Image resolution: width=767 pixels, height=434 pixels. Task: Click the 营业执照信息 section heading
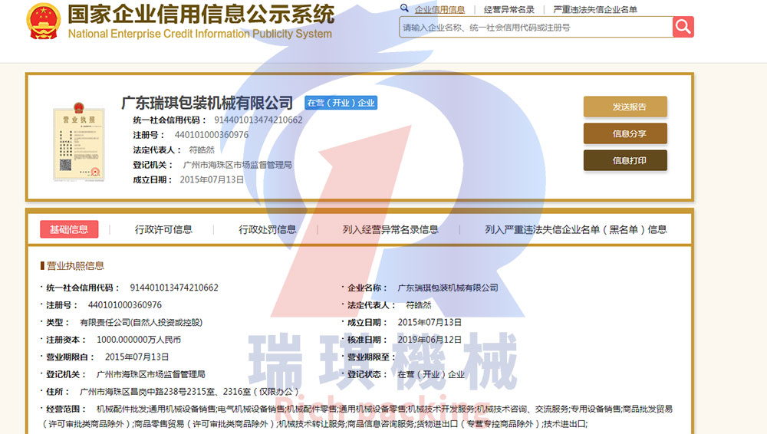[75, 265]
